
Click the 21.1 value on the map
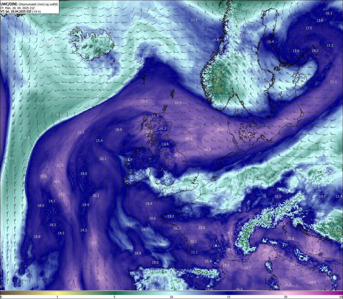pyautogui.click(x=333, y=82)
